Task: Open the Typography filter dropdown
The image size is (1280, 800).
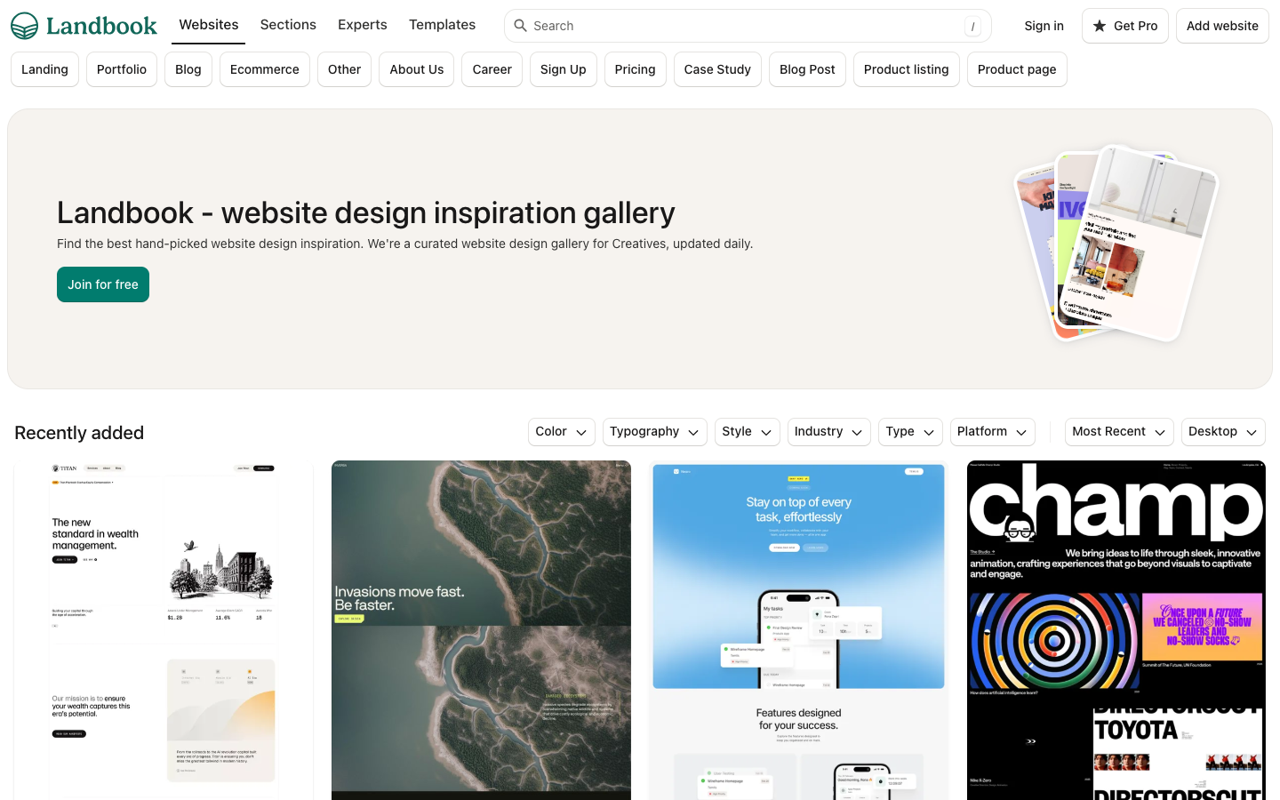Action: 655,432
